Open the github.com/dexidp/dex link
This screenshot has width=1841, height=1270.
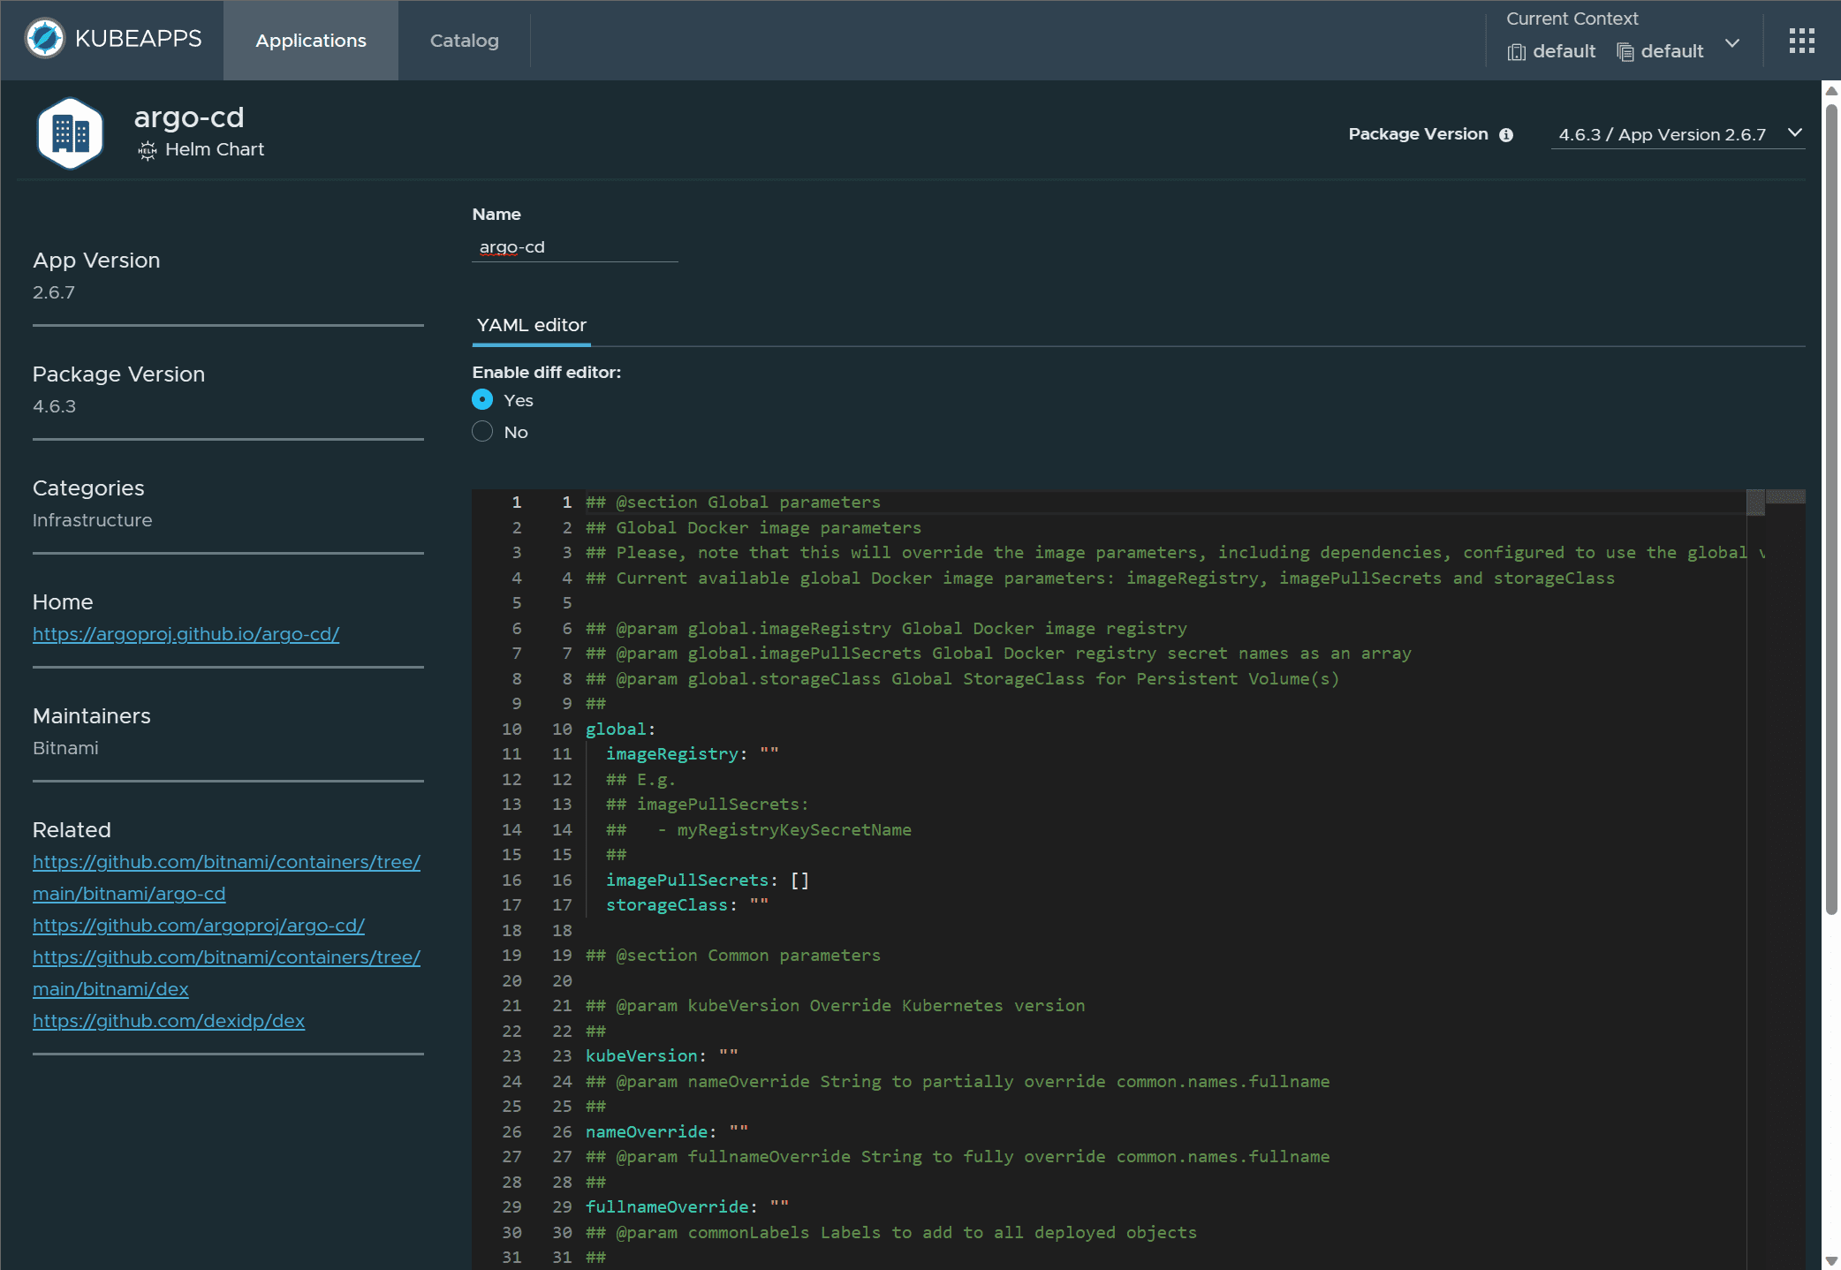168,1021
